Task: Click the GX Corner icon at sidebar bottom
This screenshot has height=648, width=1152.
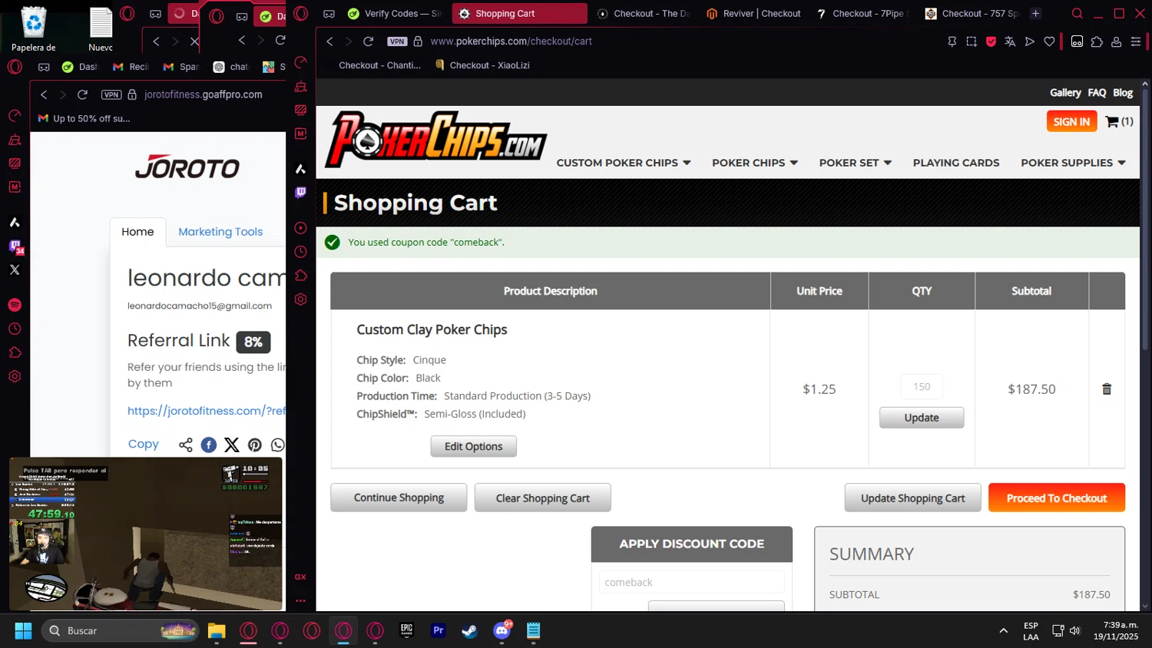Action: pos(300,577)
